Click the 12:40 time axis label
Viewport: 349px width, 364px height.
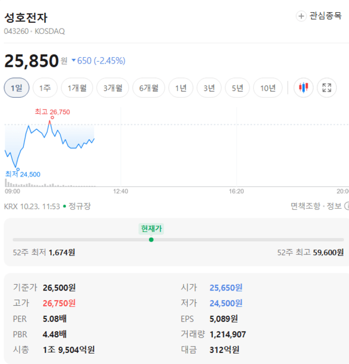click(120, 192)
